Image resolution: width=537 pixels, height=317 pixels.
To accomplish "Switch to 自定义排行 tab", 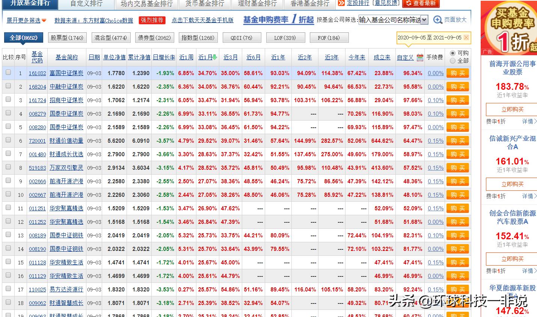I will (x=86, y=4).
